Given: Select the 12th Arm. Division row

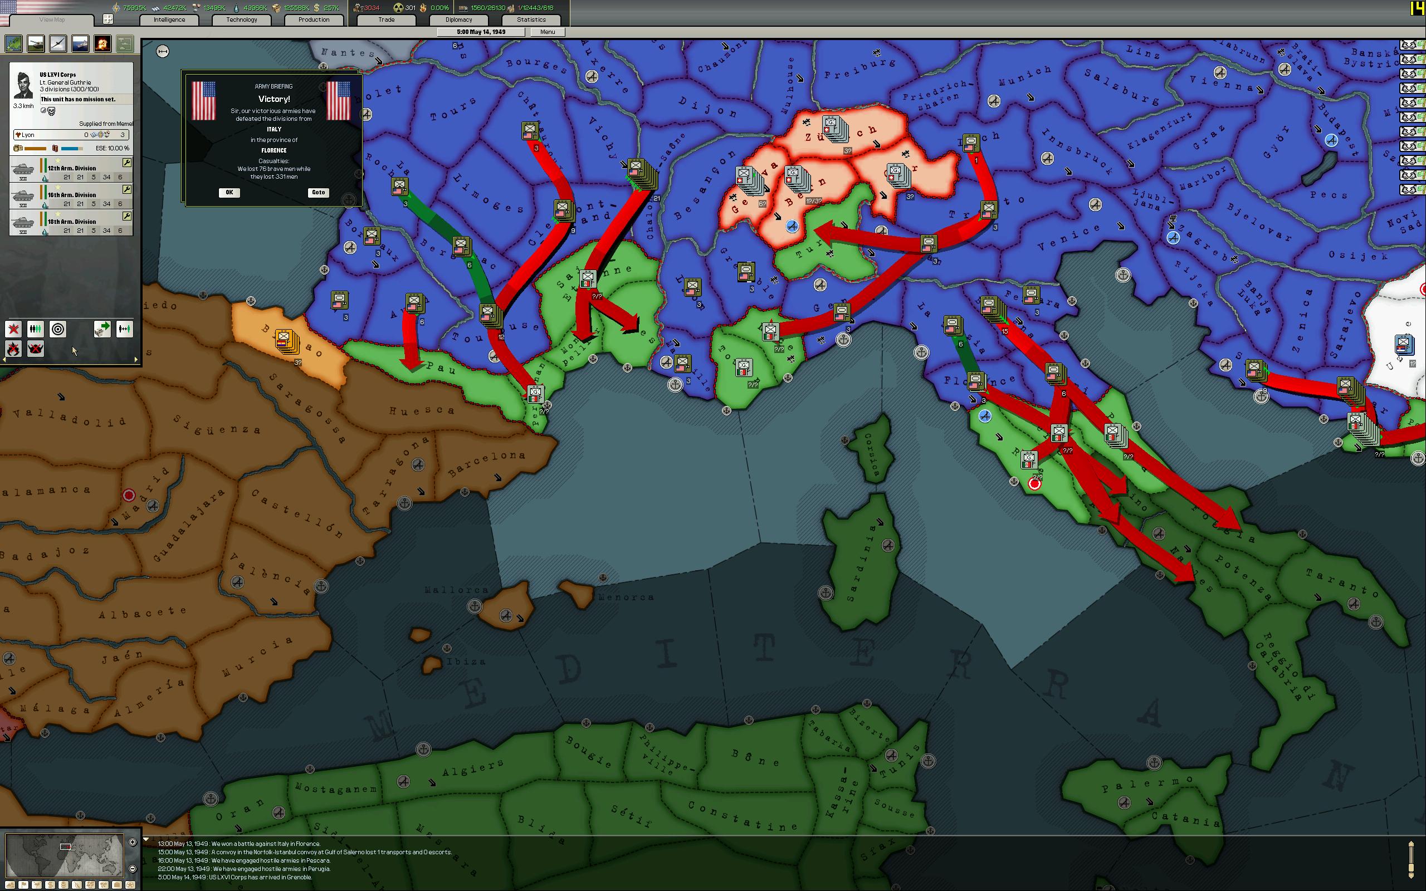Looking at the screenshot, I should click(71, 169).
